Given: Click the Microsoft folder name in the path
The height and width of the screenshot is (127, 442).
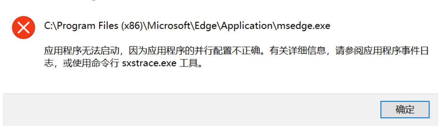Looking at the screenshot, I should tap(169, 26).
